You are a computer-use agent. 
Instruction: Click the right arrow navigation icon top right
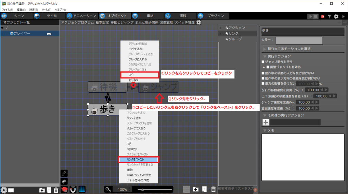[x=345, y=22]
